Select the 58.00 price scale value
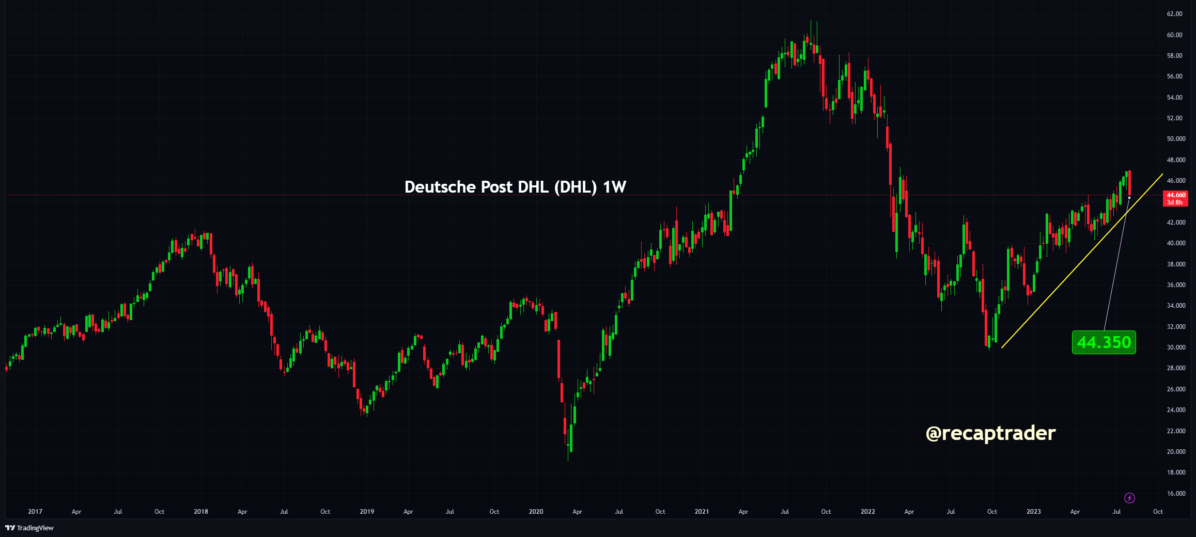This screenshot has width=1196, height=537. 1174,56
